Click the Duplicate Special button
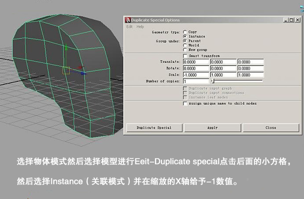304x199 pixels. pos(154,128)
